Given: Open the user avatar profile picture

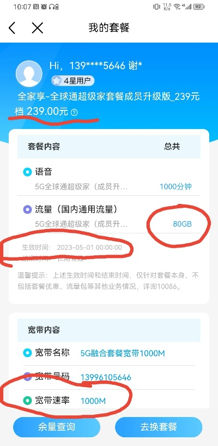Looking at the screenshot, I should [x=29, y=73].
